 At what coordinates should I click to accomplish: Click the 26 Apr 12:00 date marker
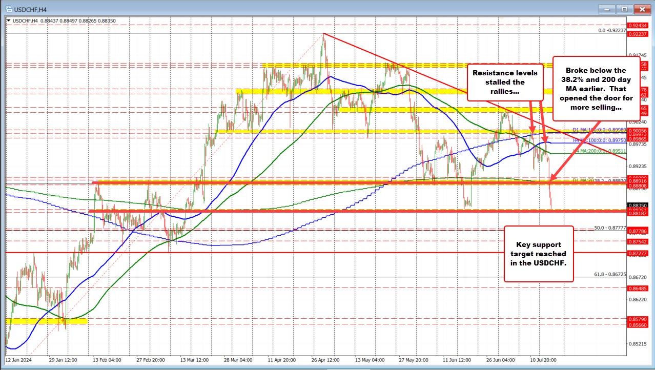tap(324, 360)
